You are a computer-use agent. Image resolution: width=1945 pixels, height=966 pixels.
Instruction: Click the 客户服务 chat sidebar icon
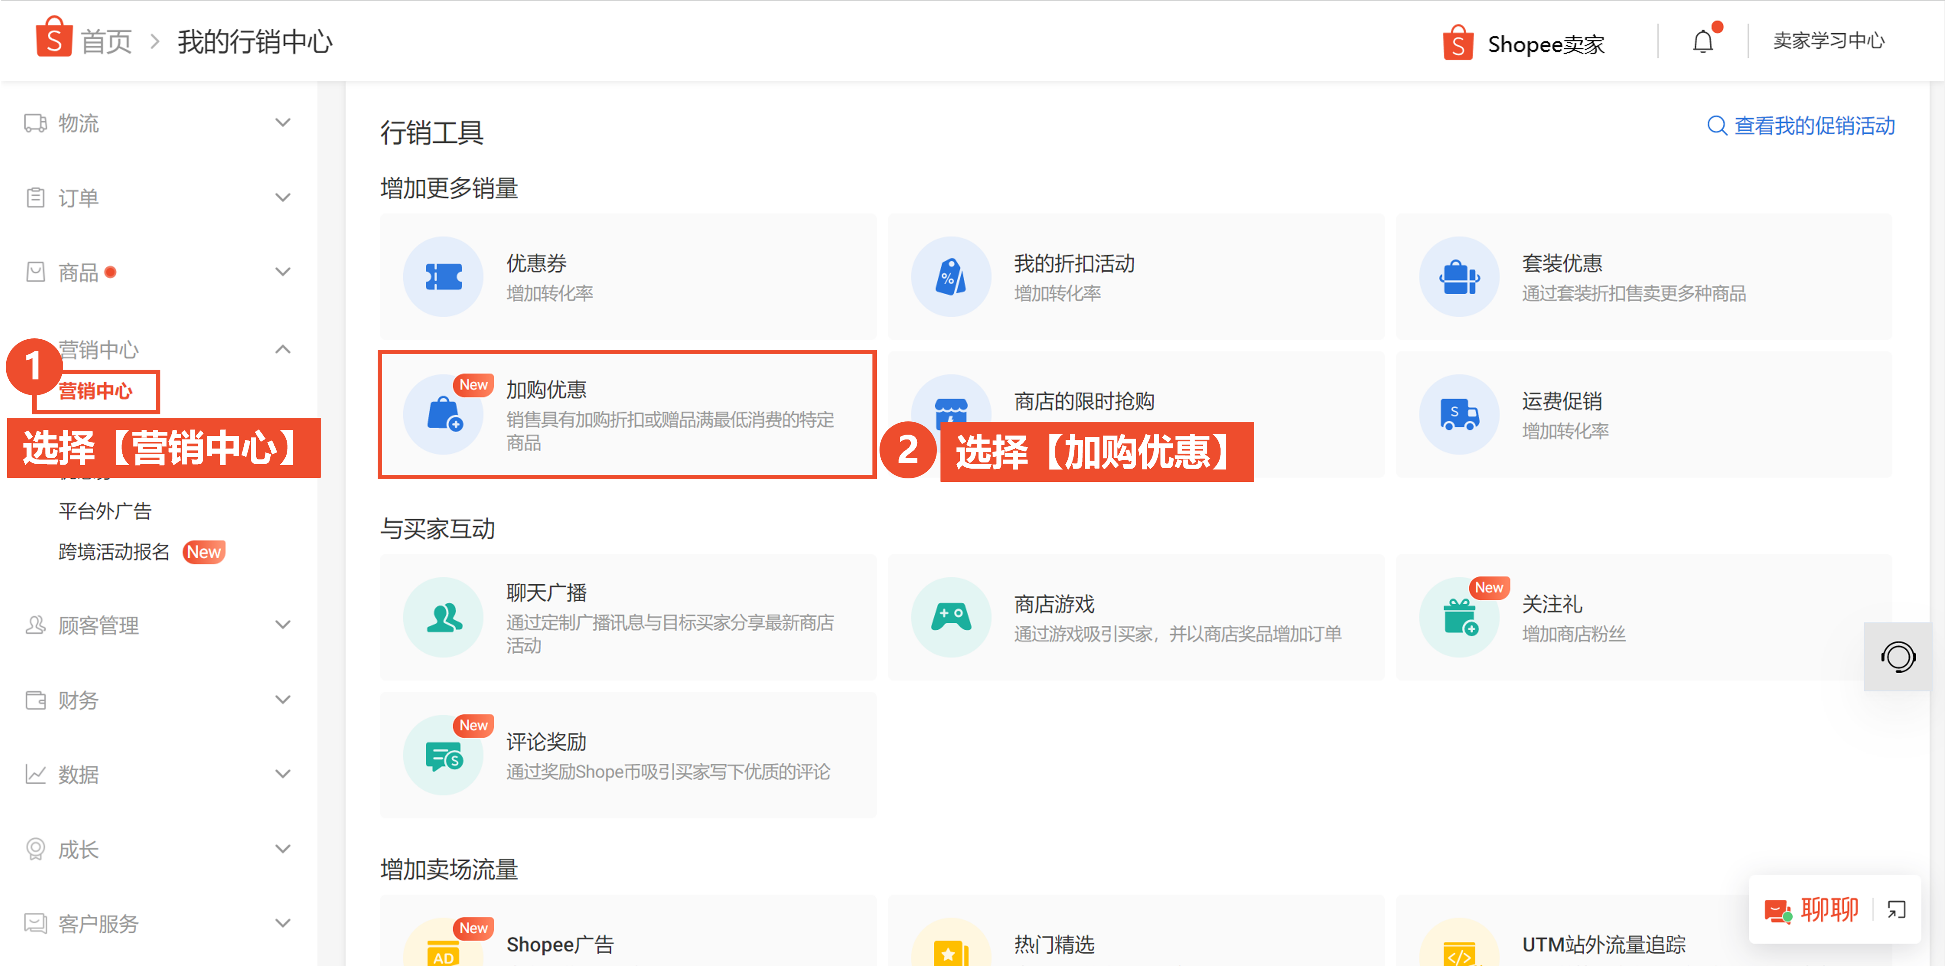[x=35, y=923]
